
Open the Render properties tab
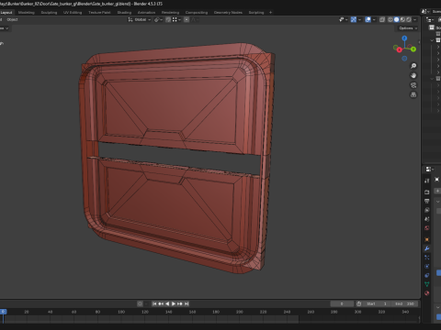tap(427, 192)
